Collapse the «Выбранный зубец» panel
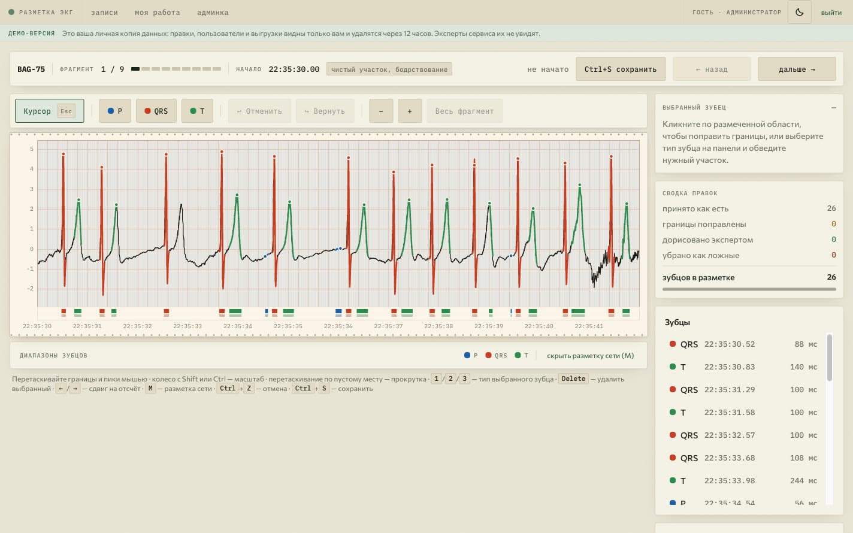The width and height of the screenshot is (853, 533). tap(833, 108)
